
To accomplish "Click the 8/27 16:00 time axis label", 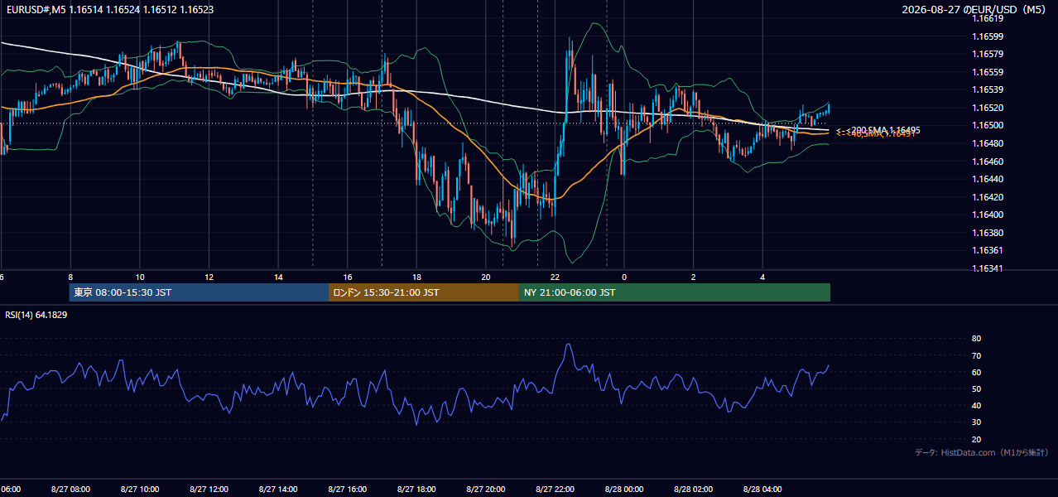I will [x=347, y=490].
